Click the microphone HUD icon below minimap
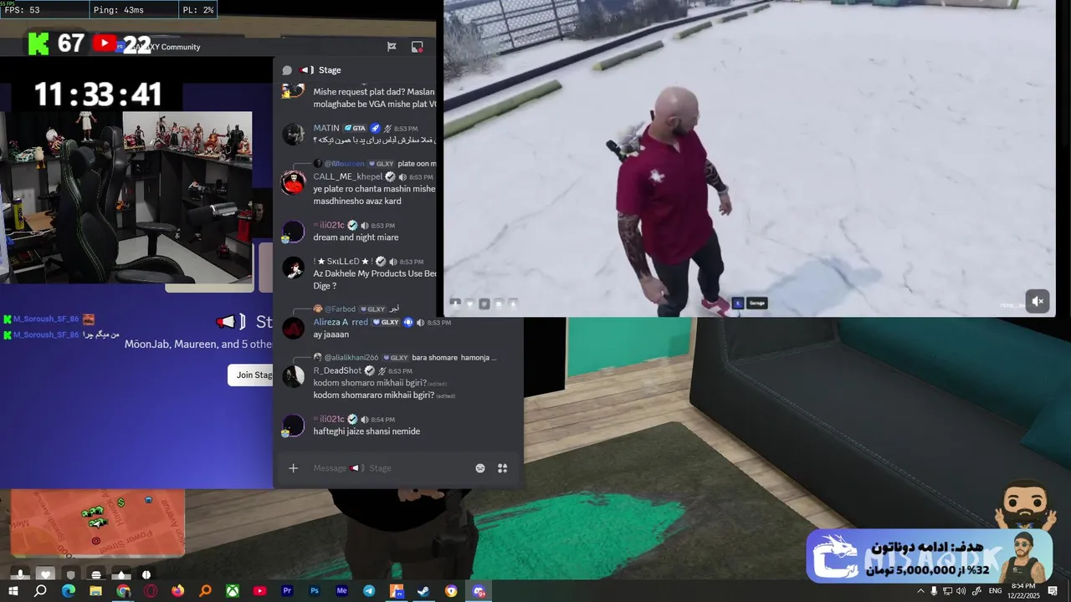 coord(19,574)
